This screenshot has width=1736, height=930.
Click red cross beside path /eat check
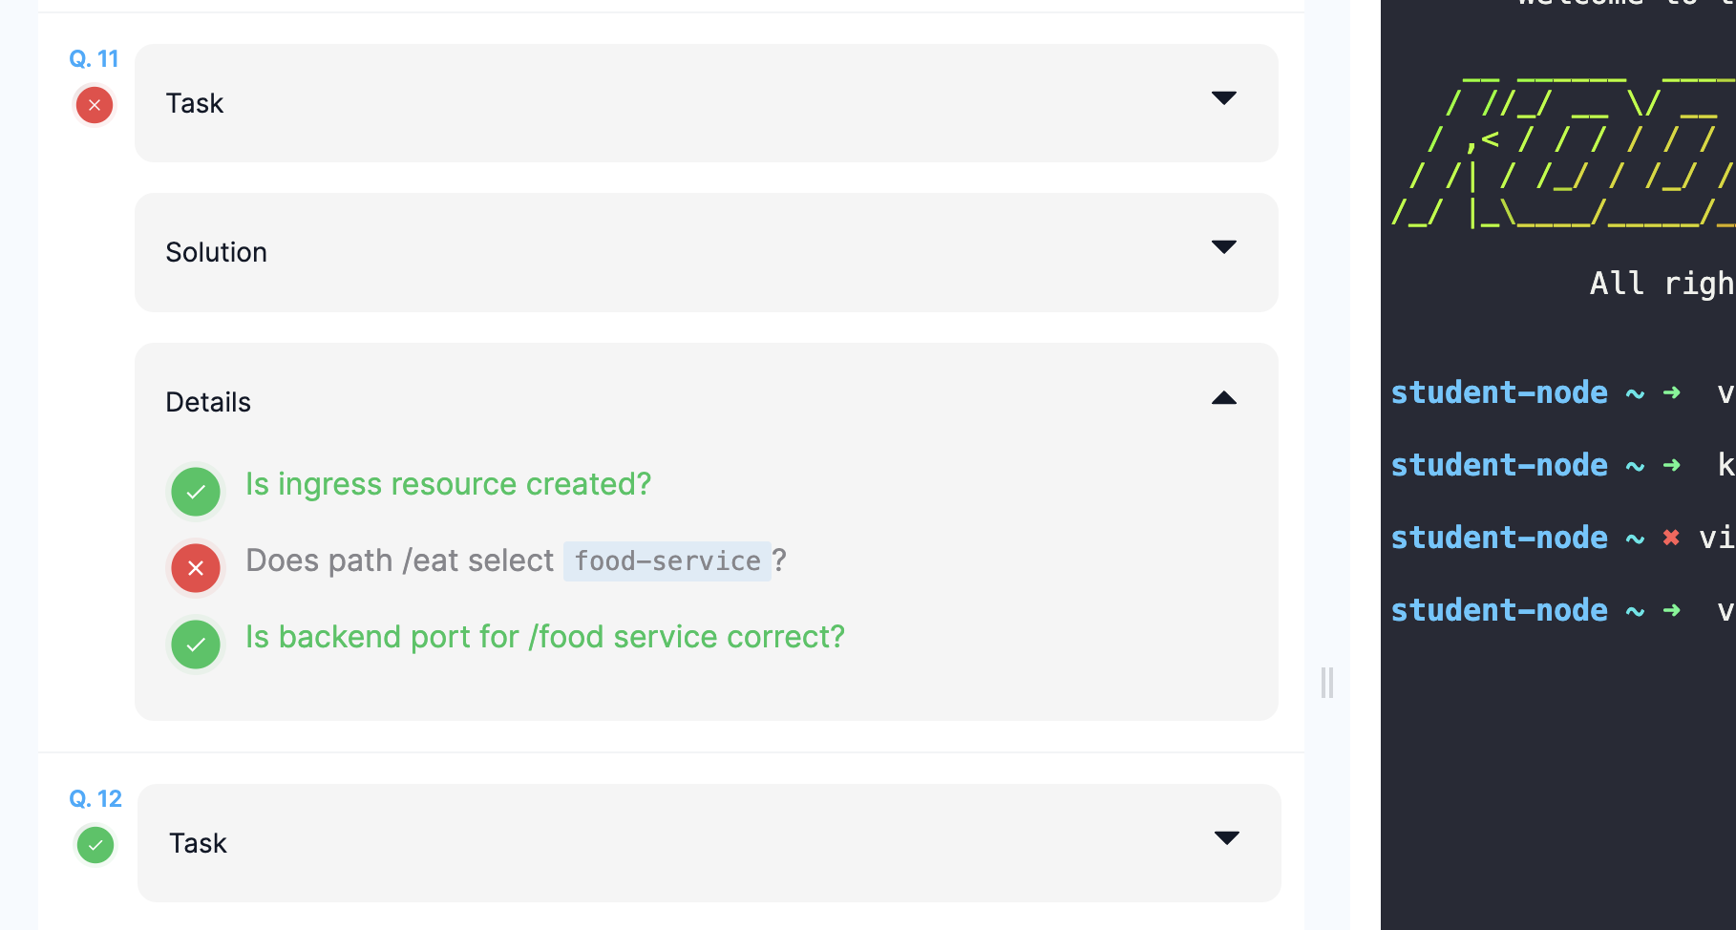196,568
